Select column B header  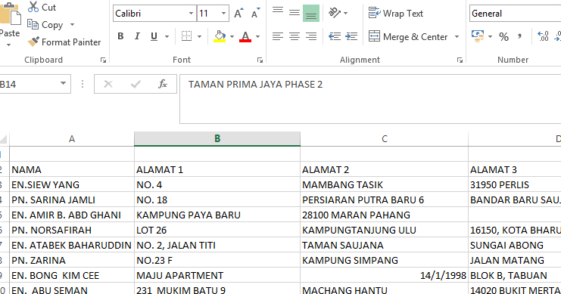tap(217, 139)
